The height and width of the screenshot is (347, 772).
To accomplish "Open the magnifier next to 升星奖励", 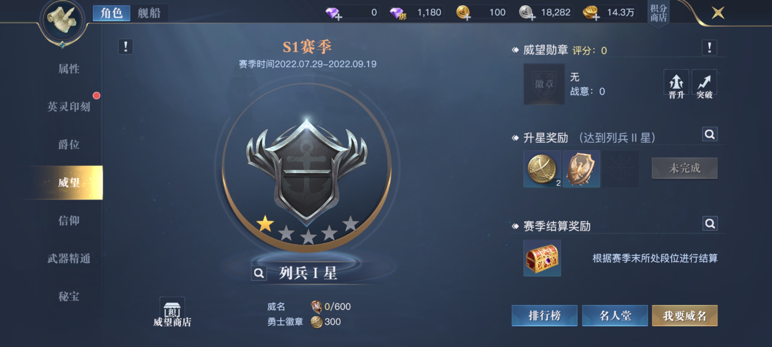I will [x=710, y=134].
